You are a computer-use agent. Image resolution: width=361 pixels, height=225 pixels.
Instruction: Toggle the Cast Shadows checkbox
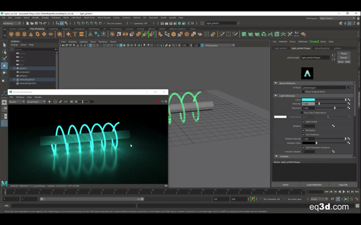303,134
